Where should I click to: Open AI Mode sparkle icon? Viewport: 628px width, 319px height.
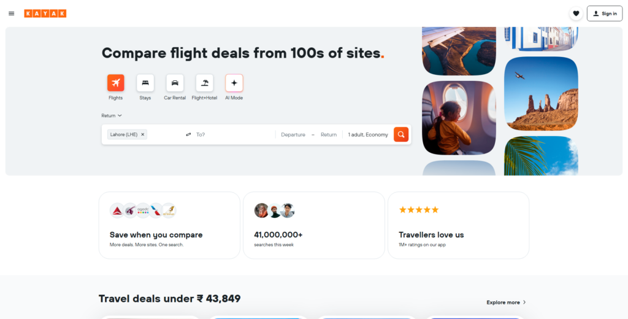(x=234, y=83)
